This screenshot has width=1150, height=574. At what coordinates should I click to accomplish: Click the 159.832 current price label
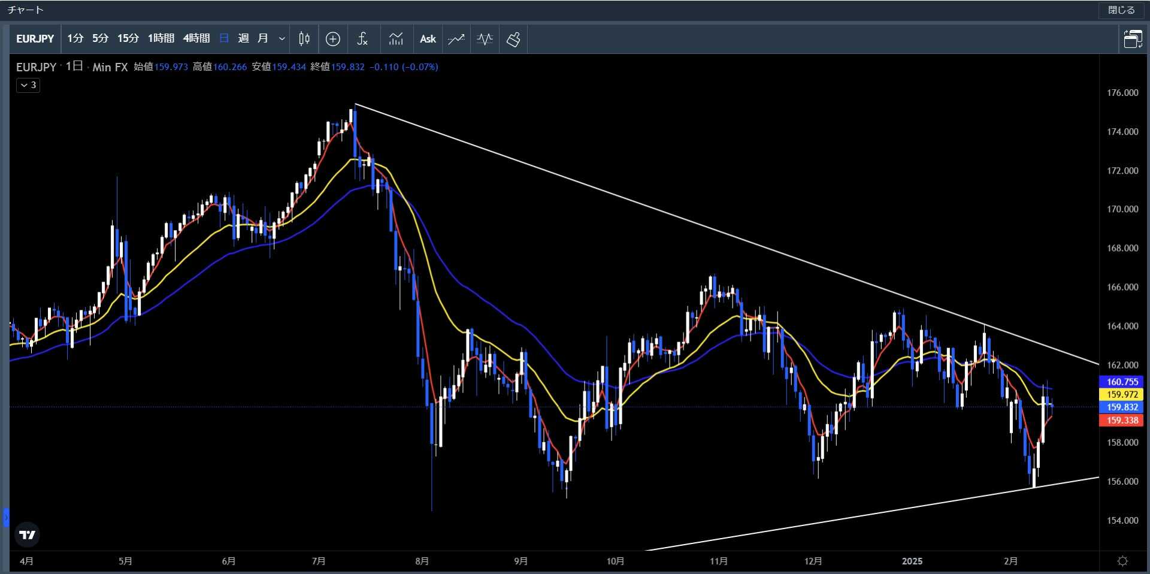pyautogui.click(x=1122, y=407)
